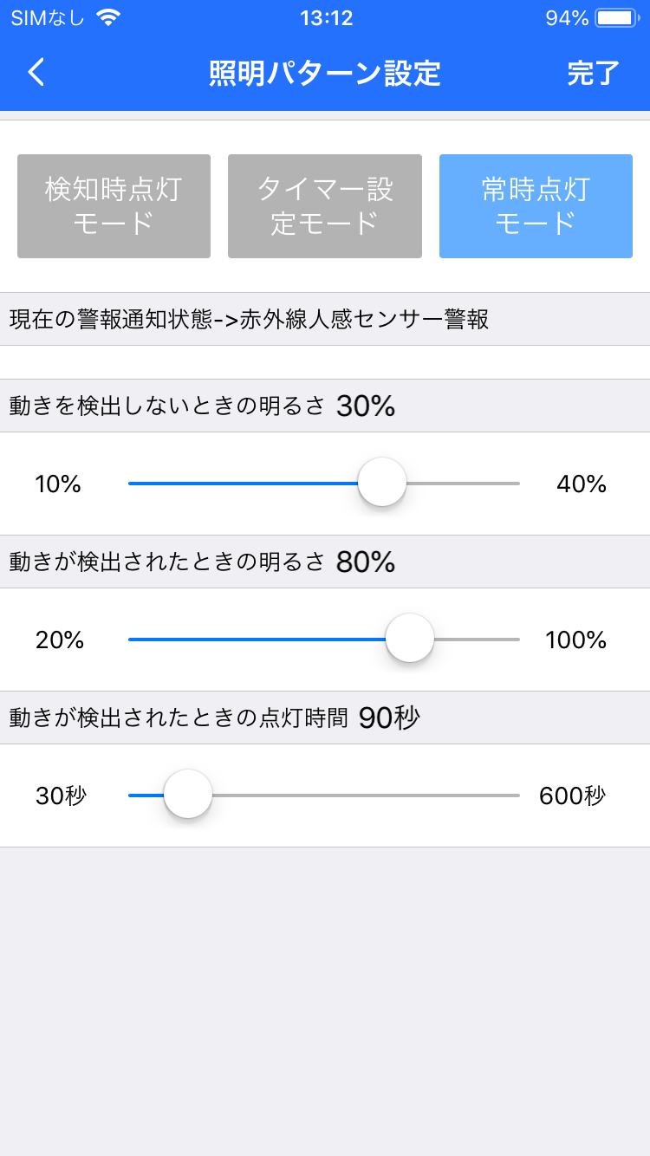The height and width of the screenshot is (1156, 650).
Task: Tap the 動きを検出しないときの明るさ 30% label
Action: [x=202, y=406]
